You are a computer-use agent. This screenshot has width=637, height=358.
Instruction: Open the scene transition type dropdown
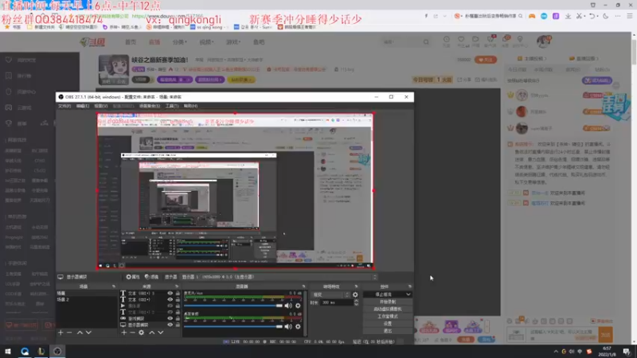point(330,294)
